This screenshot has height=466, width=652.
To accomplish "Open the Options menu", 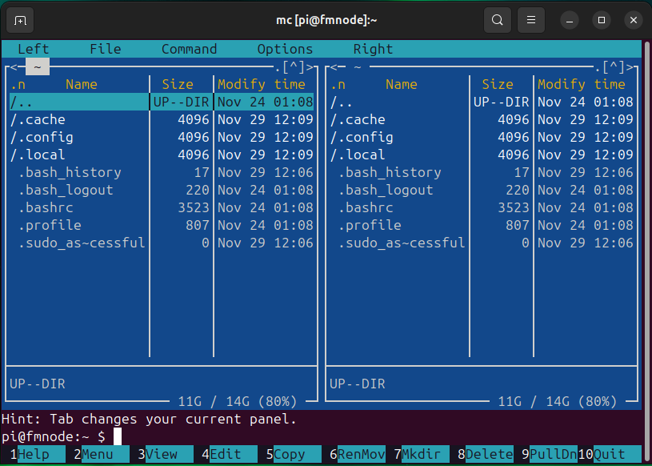I will (x=284, y=49).
